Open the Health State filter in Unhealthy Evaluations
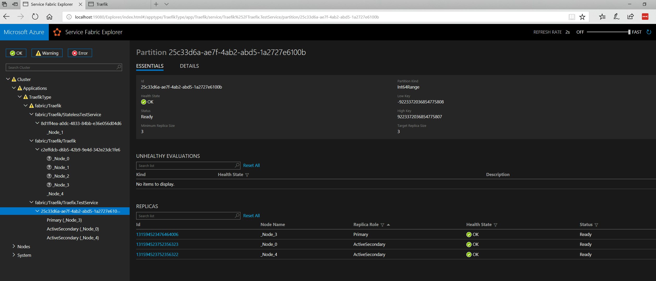Image resolution: width=656 pixels, height=281 pixels. (x=247, y=175)
